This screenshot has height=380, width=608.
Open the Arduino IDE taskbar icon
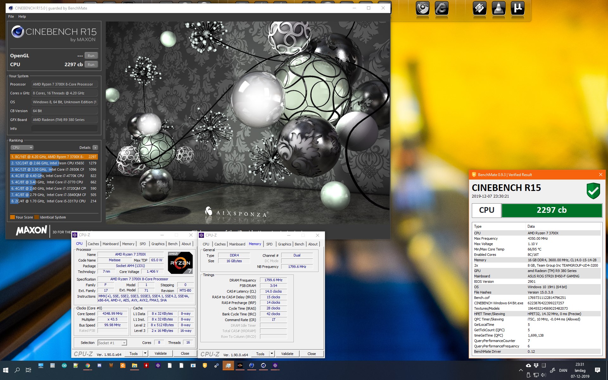coord(64,365)
